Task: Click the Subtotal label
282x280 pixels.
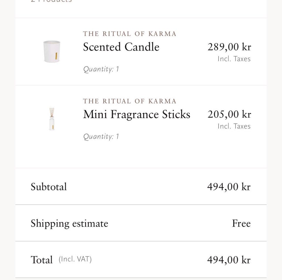Action: (49, 186)
